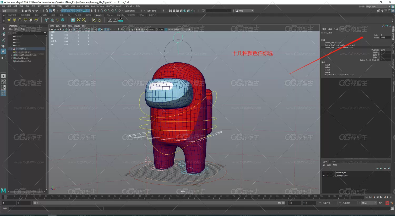Select the paint selection tool in toolbox
This screenshot has width=395, height=216.
click(3, 40)
